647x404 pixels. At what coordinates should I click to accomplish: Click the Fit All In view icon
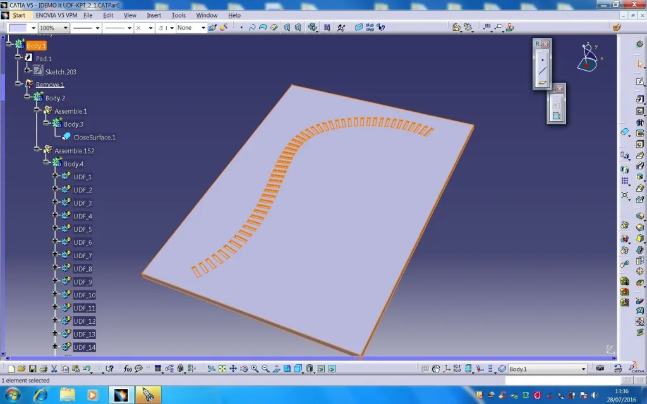(222, 369)
